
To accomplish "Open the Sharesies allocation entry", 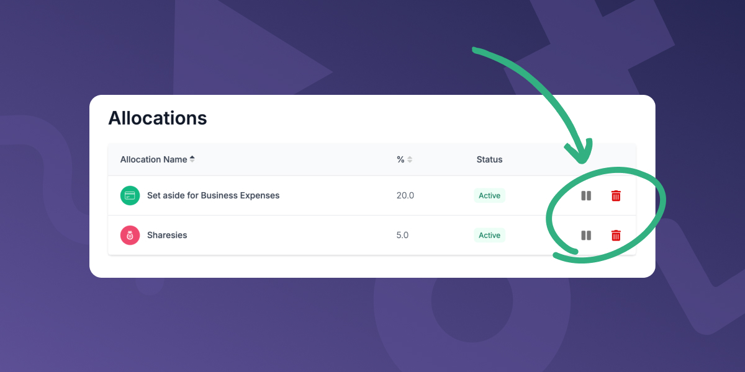I will [x=166, y=235].
